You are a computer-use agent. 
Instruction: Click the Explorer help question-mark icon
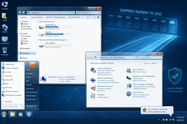98,17
